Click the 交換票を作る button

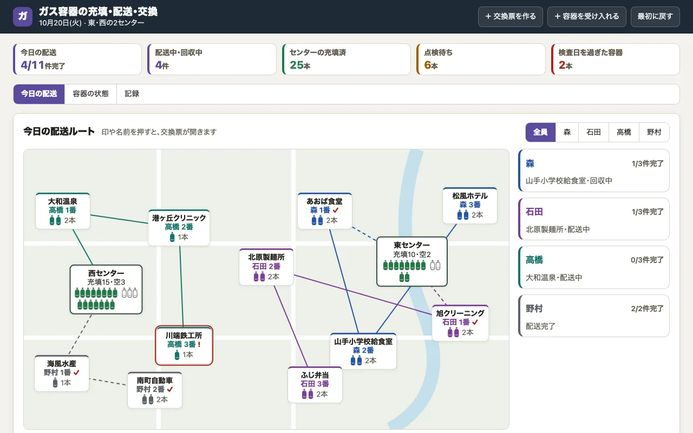click(511, 16)
